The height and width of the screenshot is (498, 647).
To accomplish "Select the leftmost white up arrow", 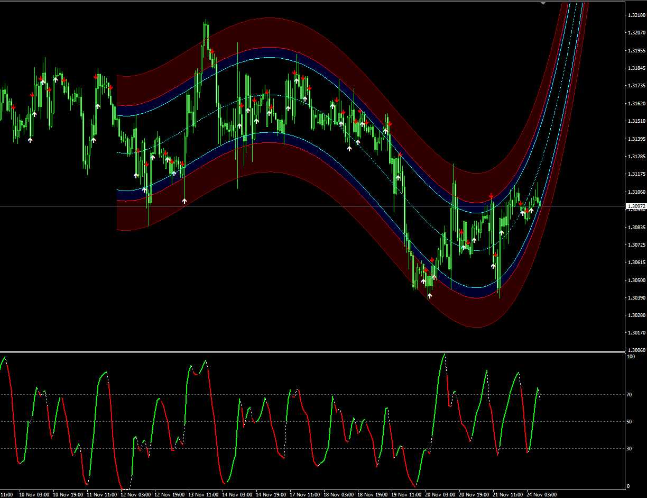I will tap(30, 140).
